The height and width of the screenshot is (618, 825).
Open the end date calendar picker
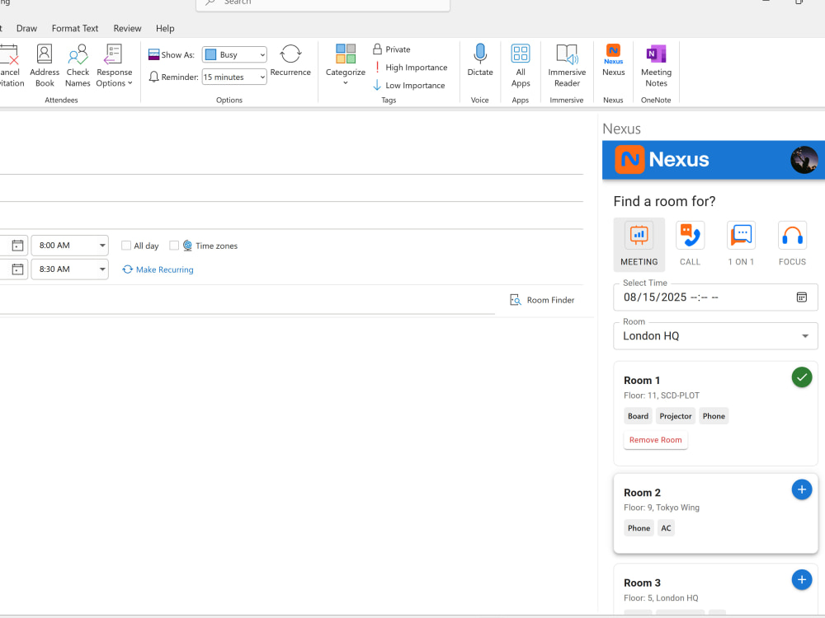[17, 269]
